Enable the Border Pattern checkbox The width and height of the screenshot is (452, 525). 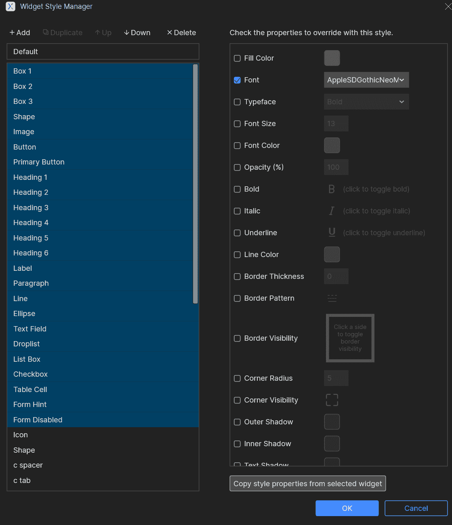coord(238,298)
